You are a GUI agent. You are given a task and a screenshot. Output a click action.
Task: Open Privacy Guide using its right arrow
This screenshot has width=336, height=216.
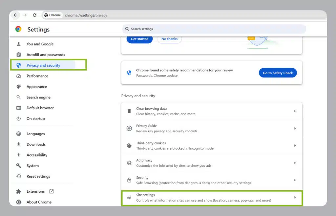(295, 128)
